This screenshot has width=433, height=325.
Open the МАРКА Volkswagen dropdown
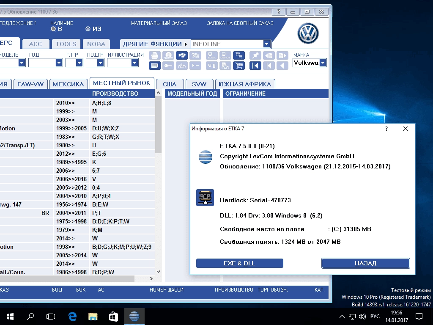(x=323, y=63)
